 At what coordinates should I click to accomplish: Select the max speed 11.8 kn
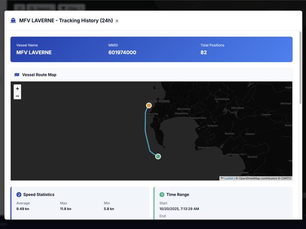pyautogui.click(x=66, y=209)
